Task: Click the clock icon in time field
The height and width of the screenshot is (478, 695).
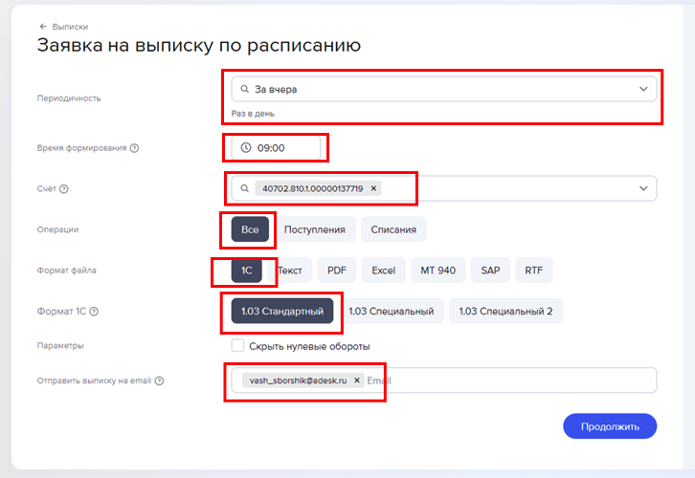Action: pos(246,148)
